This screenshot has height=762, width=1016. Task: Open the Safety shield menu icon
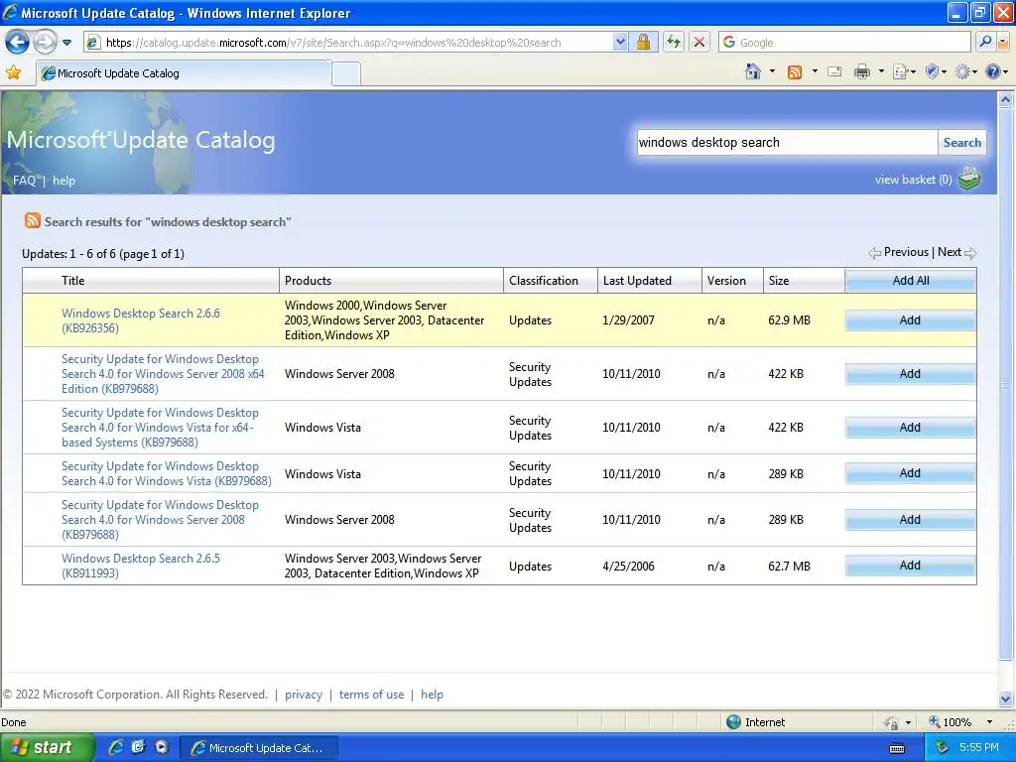click(x=936, y=71)
